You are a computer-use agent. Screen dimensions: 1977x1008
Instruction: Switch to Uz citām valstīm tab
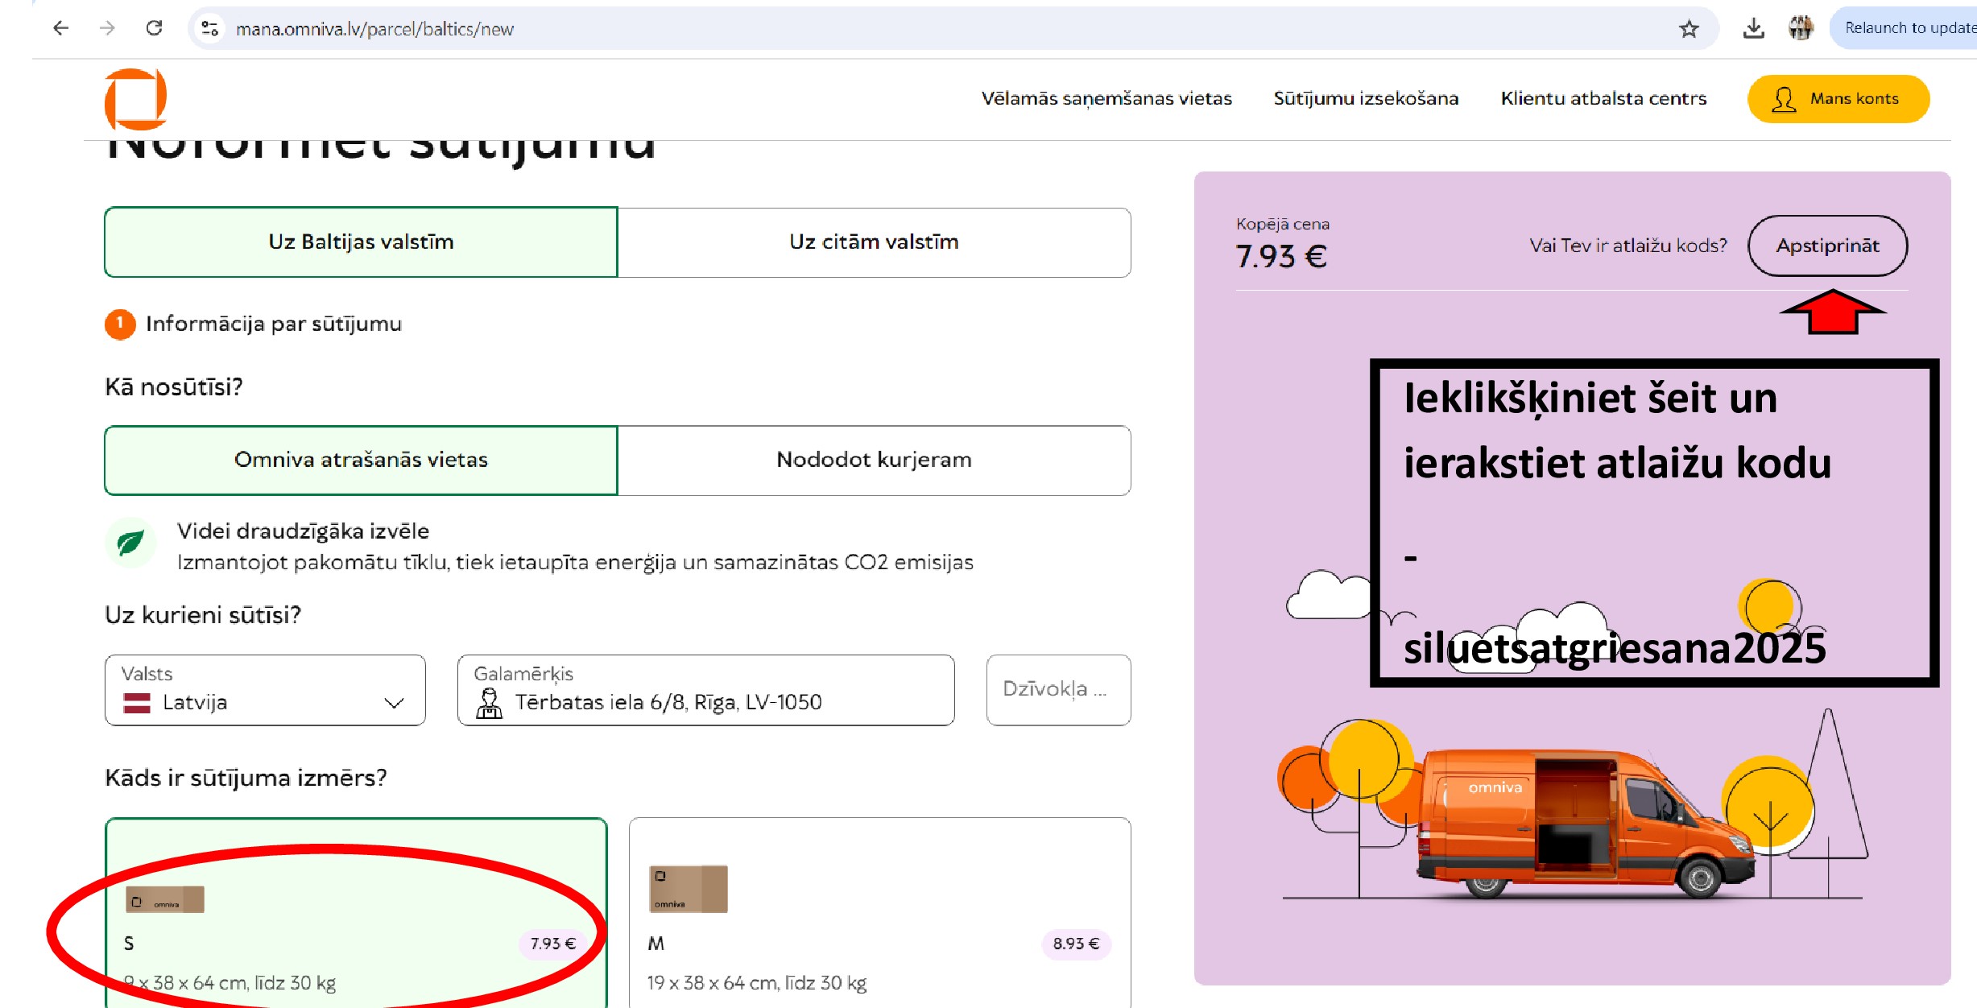[874, 242]
